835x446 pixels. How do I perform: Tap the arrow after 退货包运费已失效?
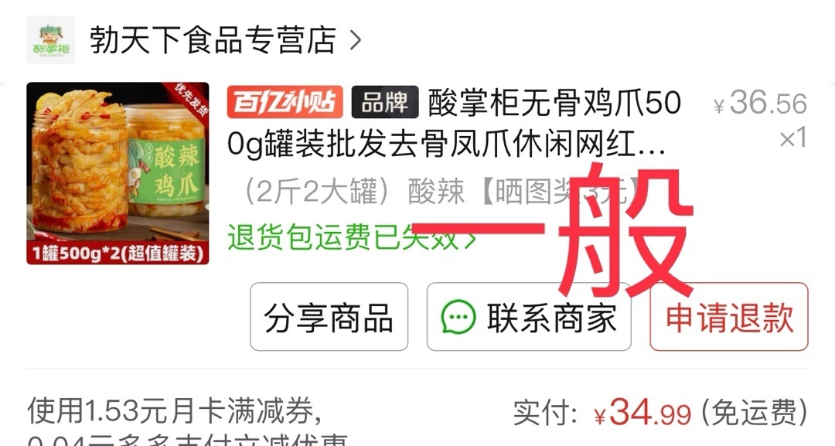[470, 240]
